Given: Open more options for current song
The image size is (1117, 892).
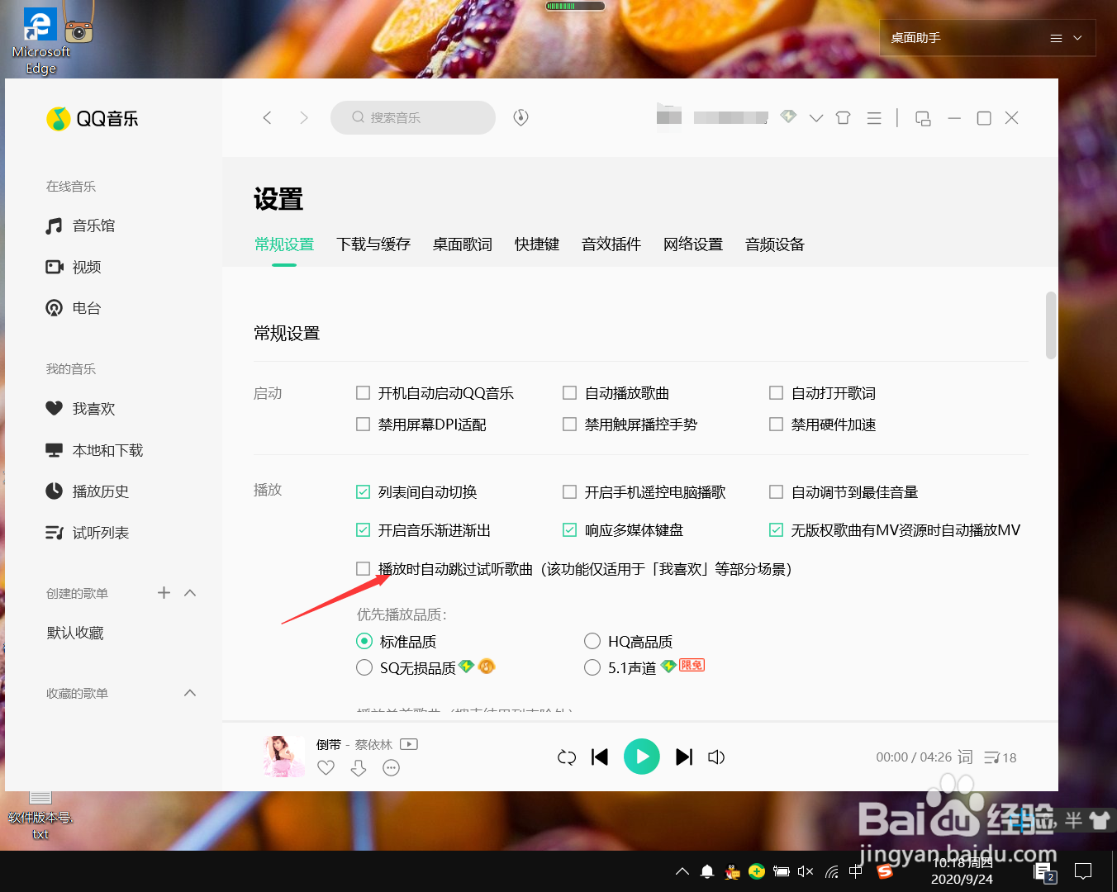Looking at the screenshot, I should click(391, 768).
